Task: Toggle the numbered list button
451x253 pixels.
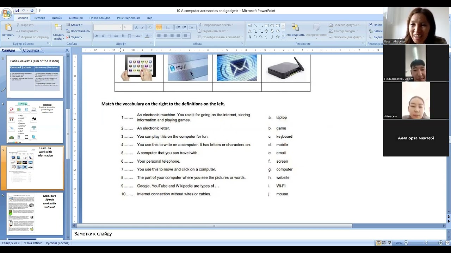Action: 168,27
